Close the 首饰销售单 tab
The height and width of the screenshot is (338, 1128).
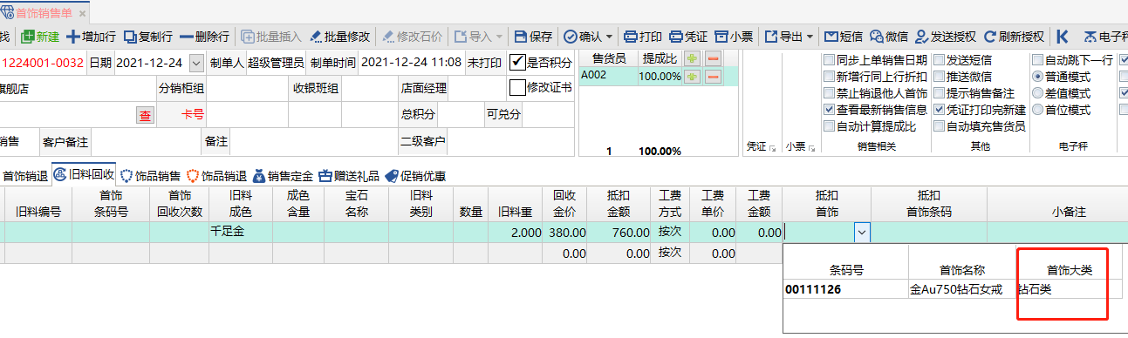[82, 13]
